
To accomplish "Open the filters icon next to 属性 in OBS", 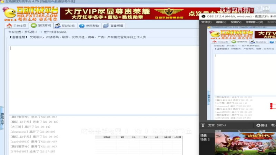I will (x=273, y=125).
